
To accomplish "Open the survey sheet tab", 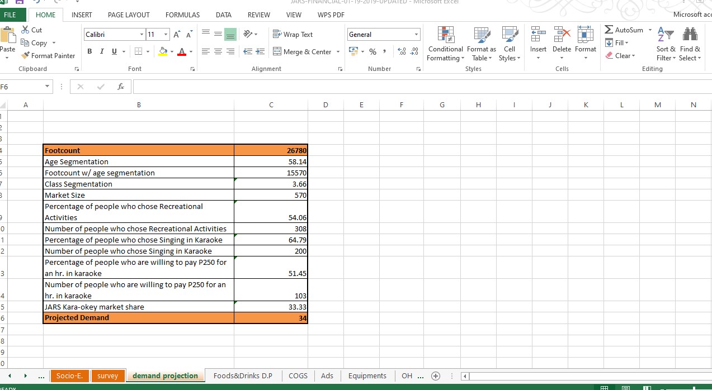I will point(107,375).
